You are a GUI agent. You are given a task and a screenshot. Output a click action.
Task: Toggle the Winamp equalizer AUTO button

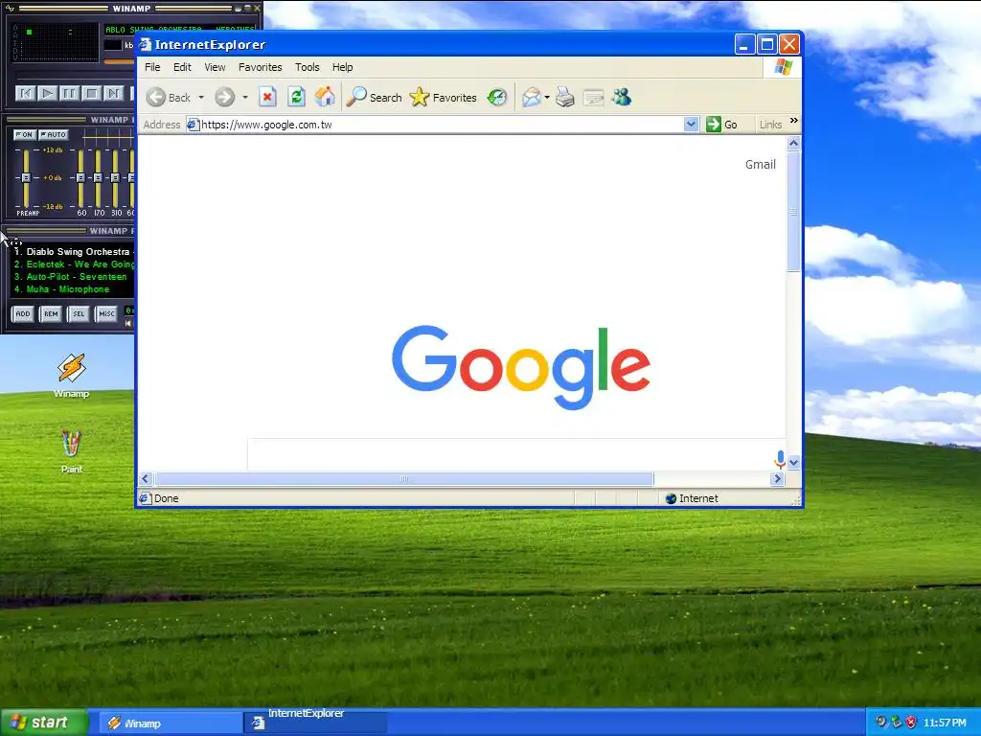pyautogui.click(x=54, y=134)
